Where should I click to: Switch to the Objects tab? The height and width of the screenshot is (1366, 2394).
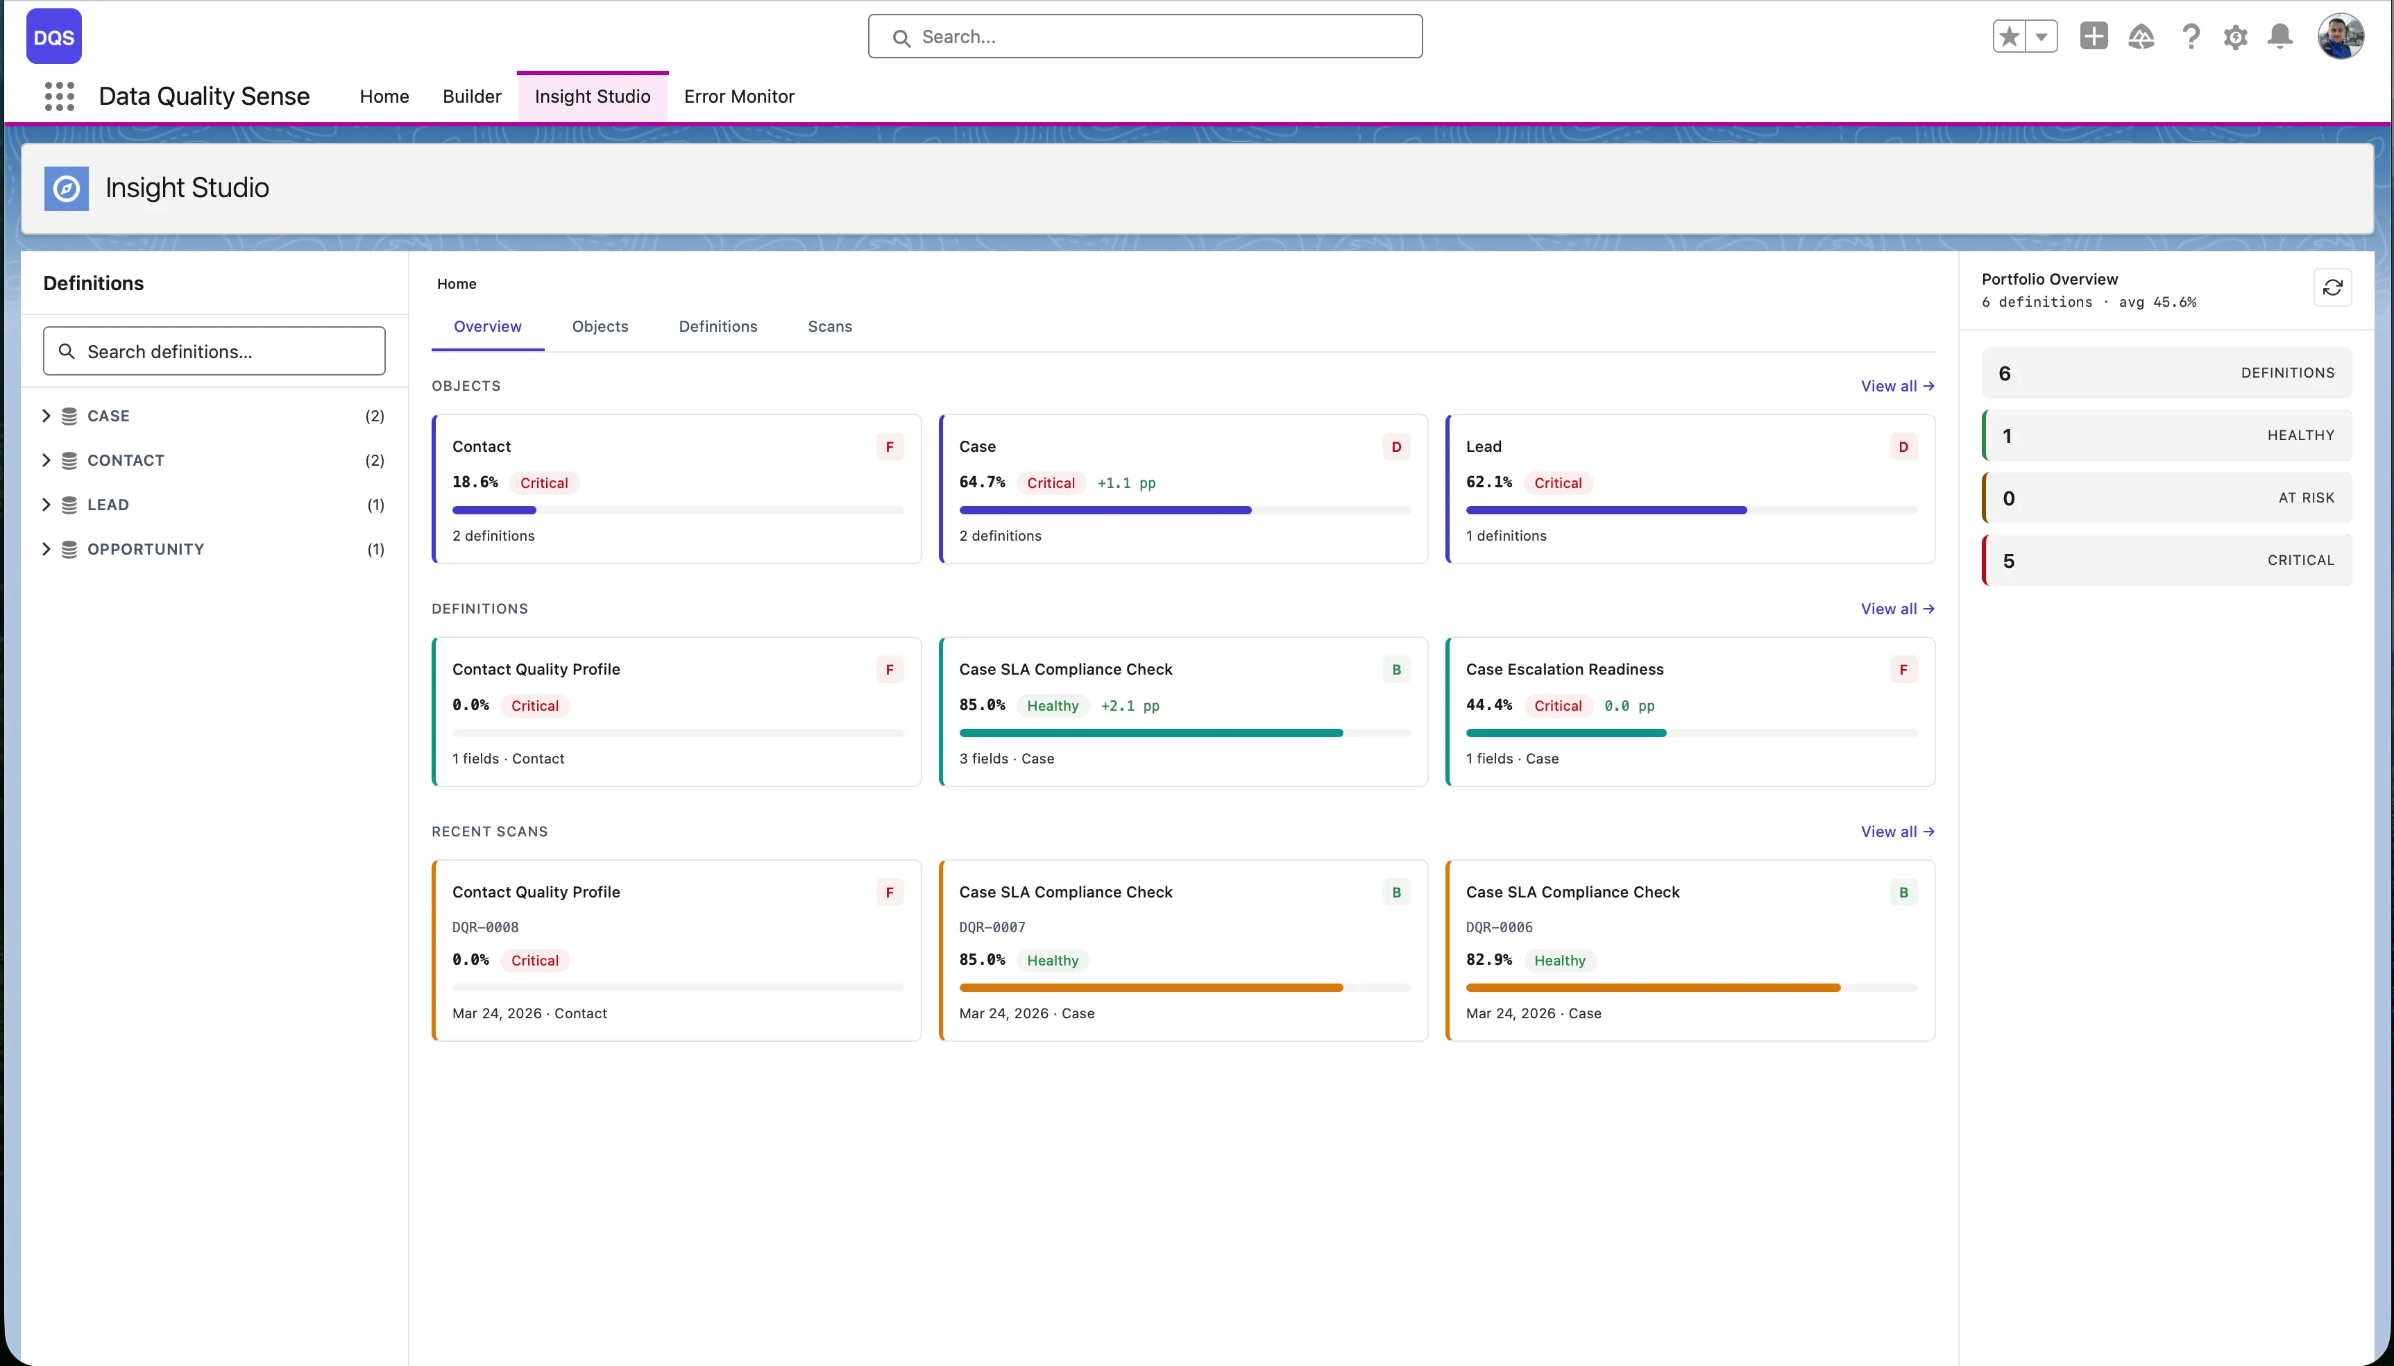tap(600, 326)
